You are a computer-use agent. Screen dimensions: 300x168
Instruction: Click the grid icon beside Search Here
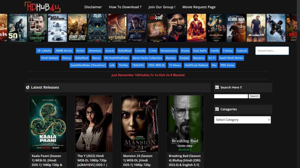coord(217,87)
